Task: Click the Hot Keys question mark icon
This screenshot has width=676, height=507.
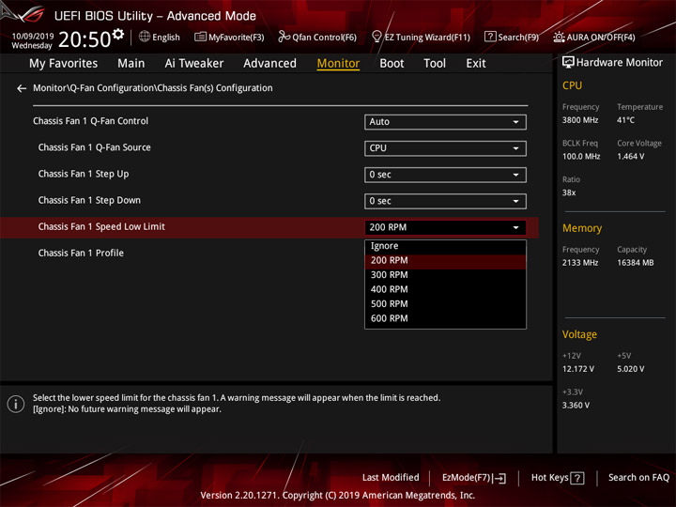Action: (x=577, y=478)
